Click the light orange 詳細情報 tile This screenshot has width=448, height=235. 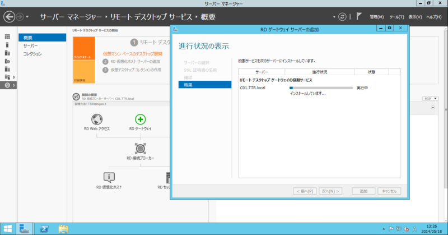pyautogui.click(x=84, y=72)
